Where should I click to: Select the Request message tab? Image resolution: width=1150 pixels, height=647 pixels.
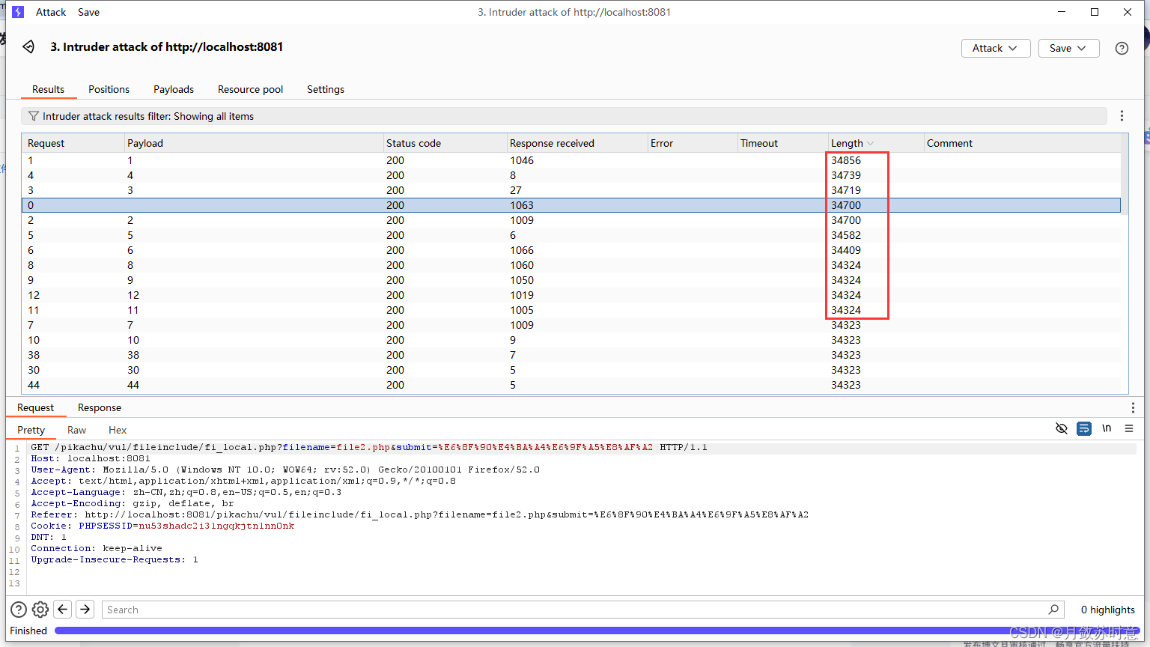pyautogui.click(x=35, y=407)
